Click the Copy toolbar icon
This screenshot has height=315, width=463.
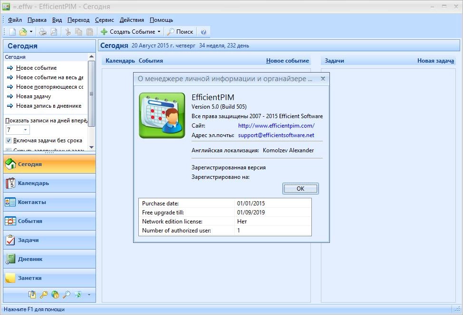click(x=78, y=31)
